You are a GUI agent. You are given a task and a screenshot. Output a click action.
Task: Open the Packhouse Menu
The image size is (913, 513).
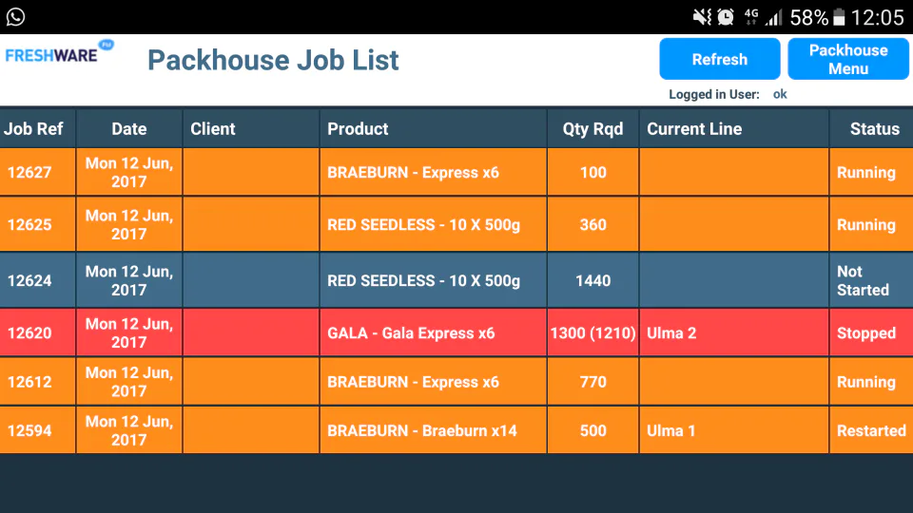tap(848, 59)
